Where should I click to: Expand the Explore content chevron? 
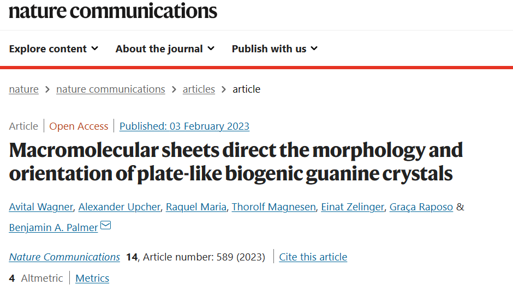point(94,48)
